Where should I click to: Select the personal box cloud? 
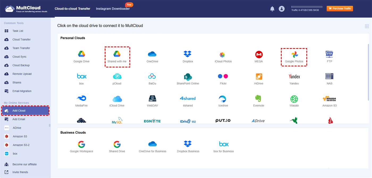(81, 79)
